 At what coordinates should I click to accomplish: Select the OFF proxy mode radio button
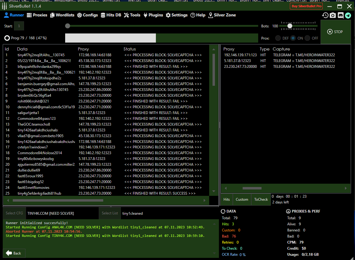tap(308, 38)
